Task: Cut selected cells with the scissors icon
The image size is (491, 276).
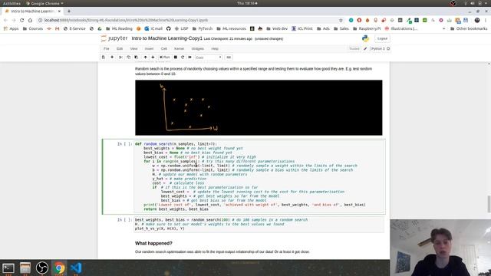Action: coord(120,58)
